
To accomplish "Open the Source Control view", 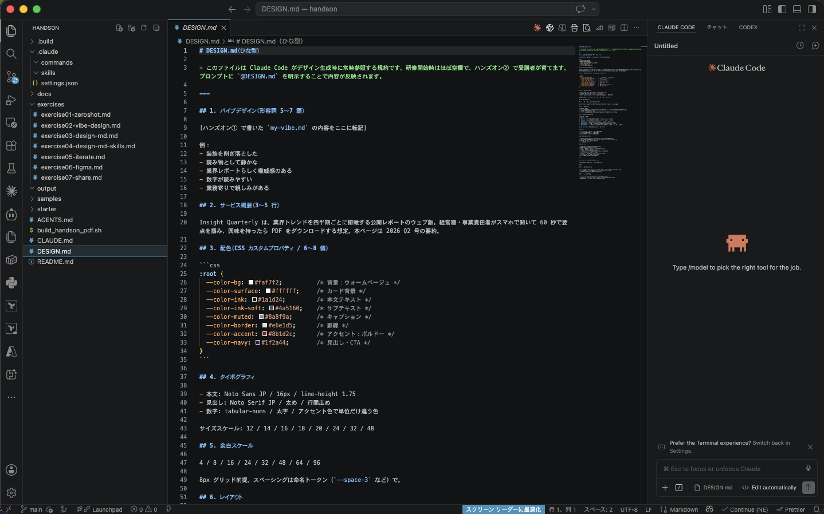I will click(x=11, y=77).
